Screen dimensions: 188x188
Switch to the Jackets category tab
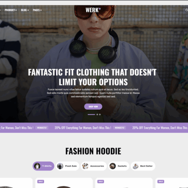tap(118, 166)
